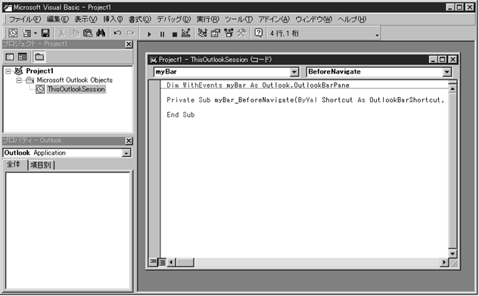Switch to the 項目別 properties tab

click(x=41, y=165)
